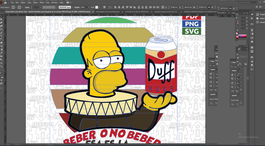
Task: Open the Info panel icon
Action: [x=252, y=48]
